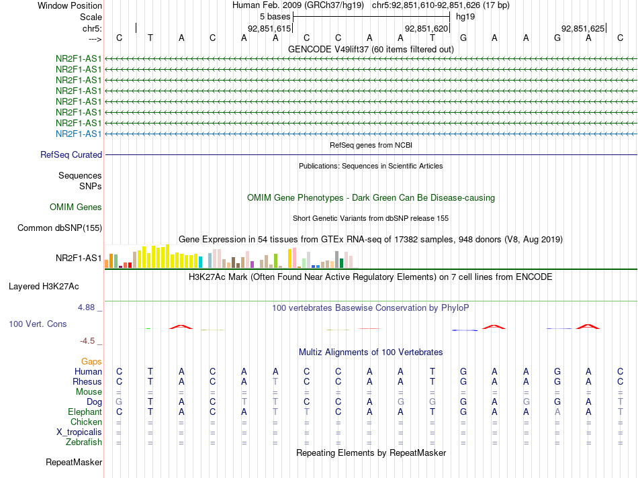Open OMIM Gene Phenotypes track title
The image size is (638, 478).
[x=371, y=197]
